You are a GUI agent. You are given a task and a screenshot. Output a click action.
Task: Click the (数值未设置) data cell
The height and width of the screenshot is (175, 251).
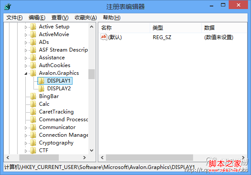click(219, 37)
